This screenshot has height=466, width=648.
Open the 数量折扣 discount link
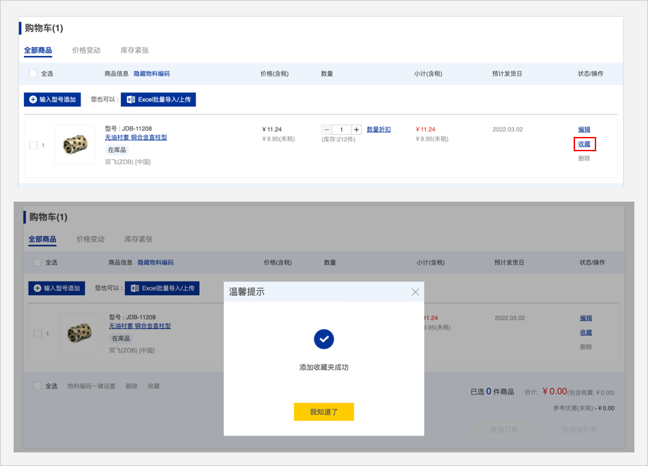click(379, 129)
